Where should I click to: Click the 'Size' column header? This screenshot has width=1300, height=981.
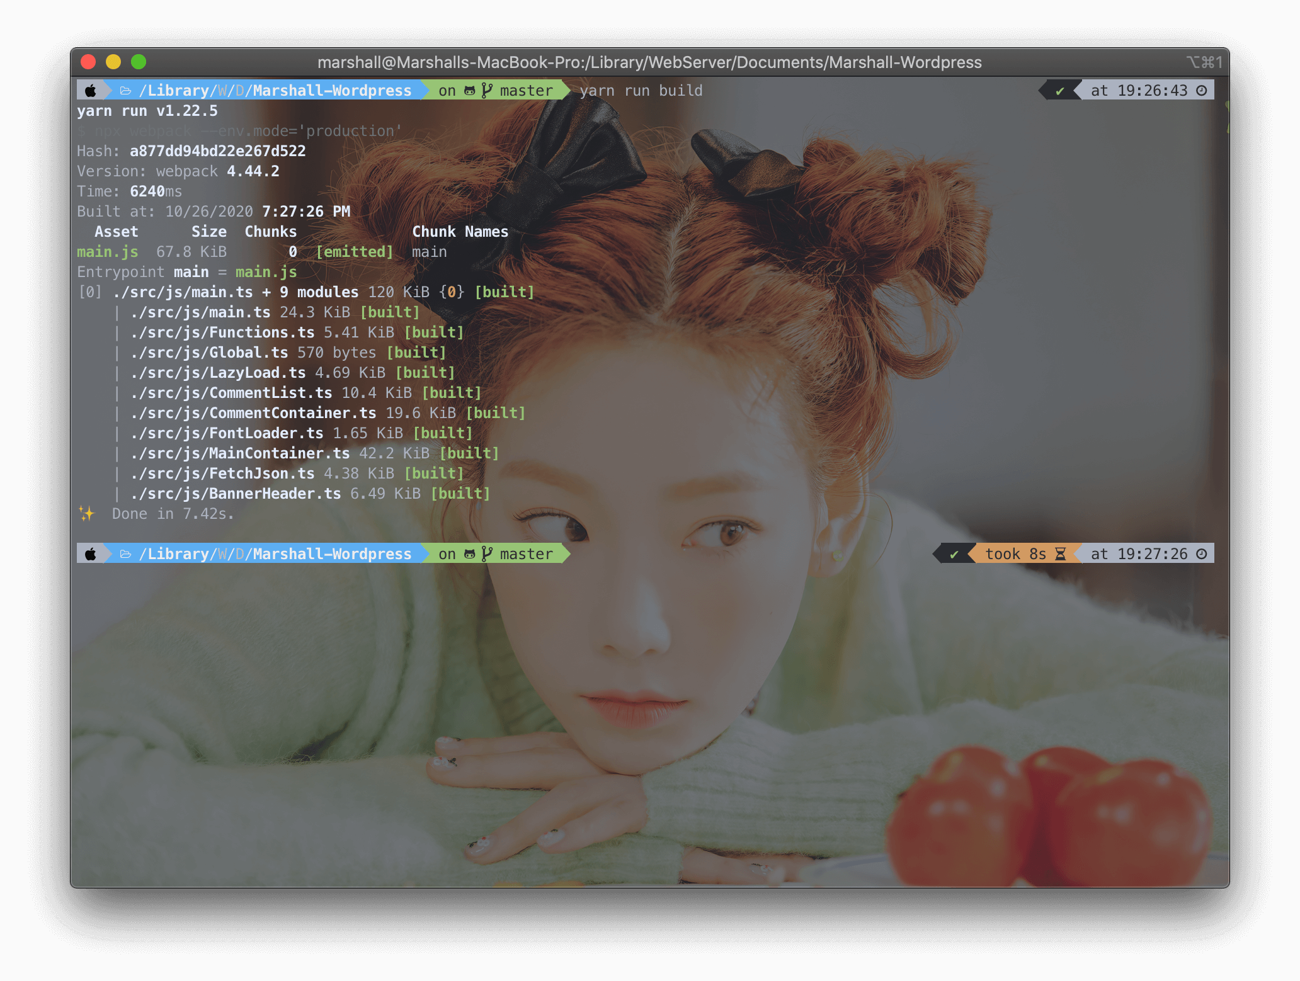coord(209,232)
